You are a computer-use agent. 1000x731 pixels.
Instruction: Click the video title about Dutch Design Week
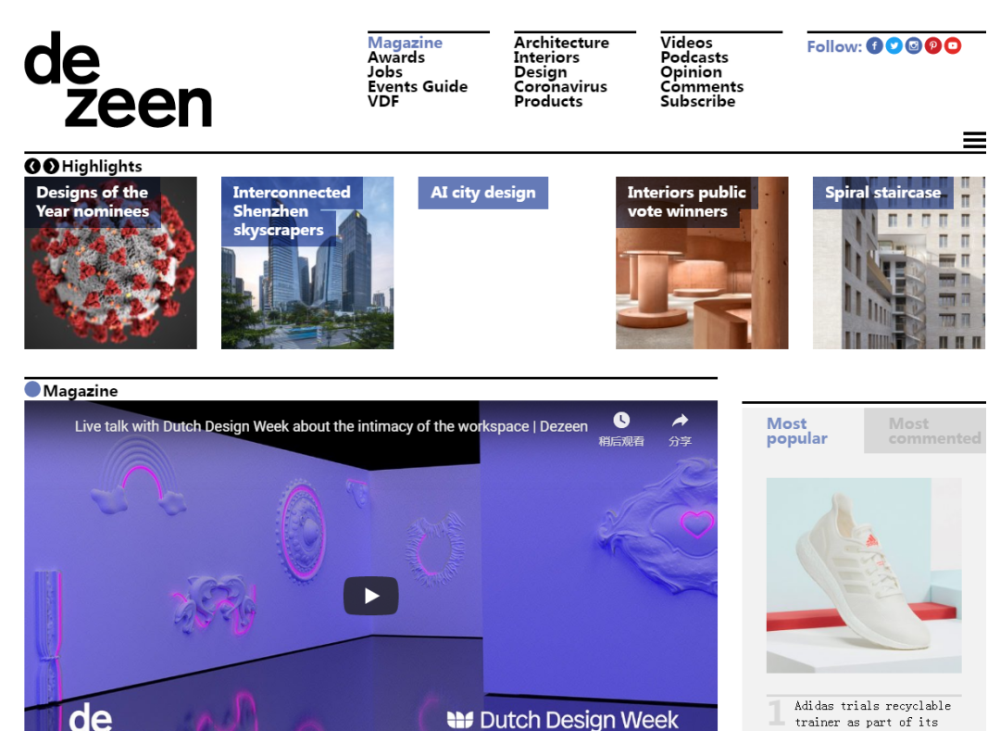point(331,426)
